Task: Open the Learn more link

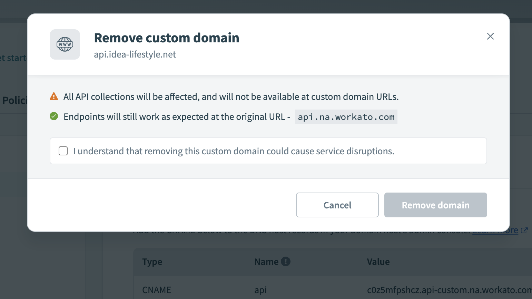Action: (x=495, y=230)
